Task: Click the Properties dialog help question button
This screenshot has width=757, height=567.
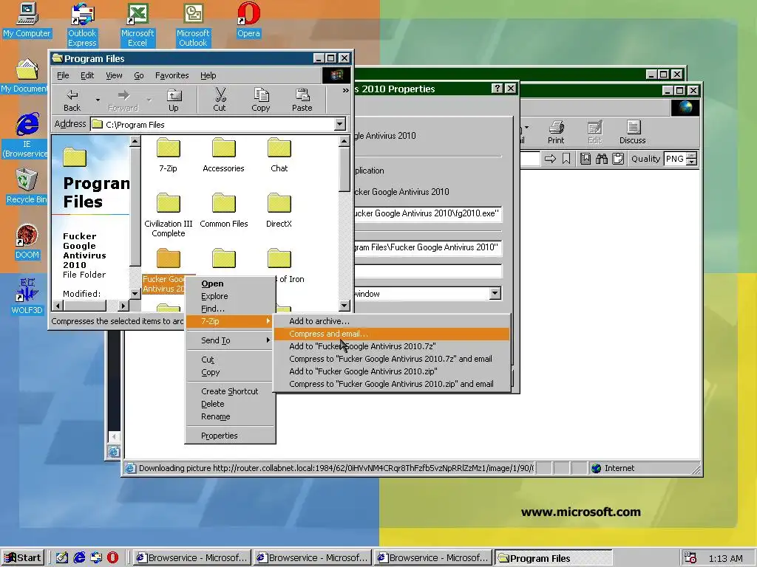Action: (x=497, y=89)
